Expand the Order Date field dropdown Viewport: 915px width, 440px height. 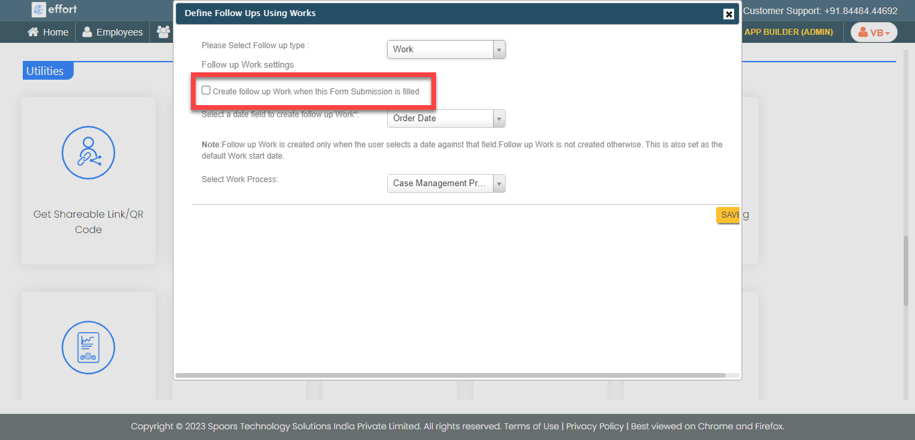(446, 119)
